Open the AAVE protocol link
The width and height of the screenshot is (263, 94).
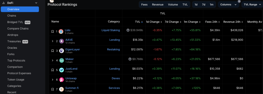pyautogui.click(x=69, y=40)
